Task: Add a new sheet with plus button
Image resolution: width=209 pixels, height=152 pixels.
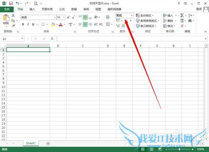Action: point(48,144)
